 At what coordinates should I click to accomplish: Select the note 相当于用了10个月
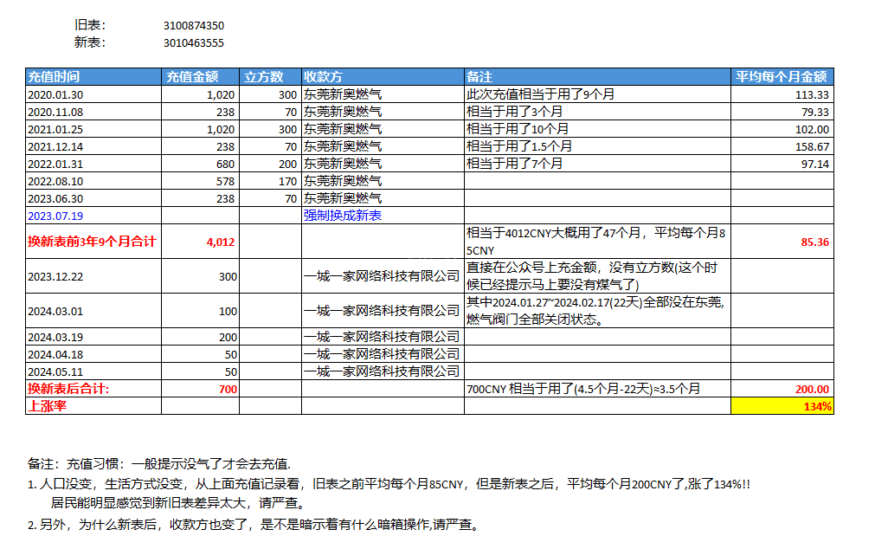pos(598,129)
